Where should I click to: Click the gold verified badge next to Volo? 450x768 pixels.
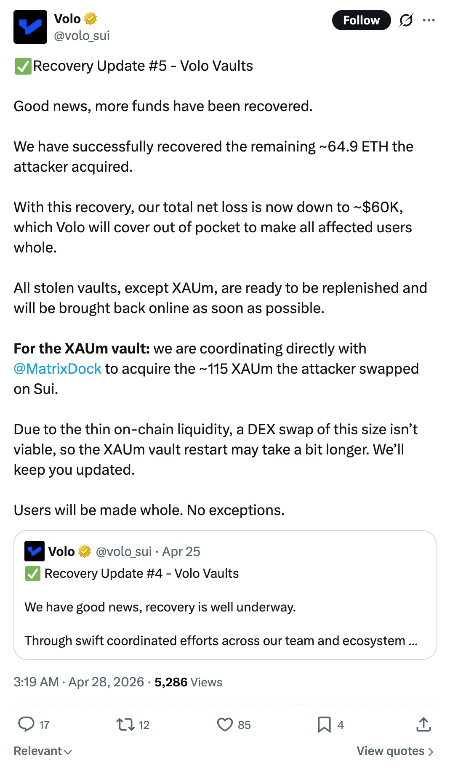91,19
